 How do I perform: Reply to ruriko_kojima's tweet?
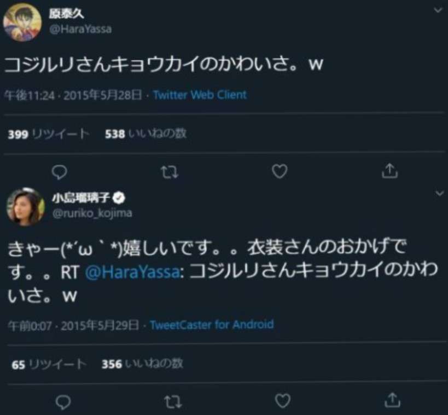click(63, 402)
